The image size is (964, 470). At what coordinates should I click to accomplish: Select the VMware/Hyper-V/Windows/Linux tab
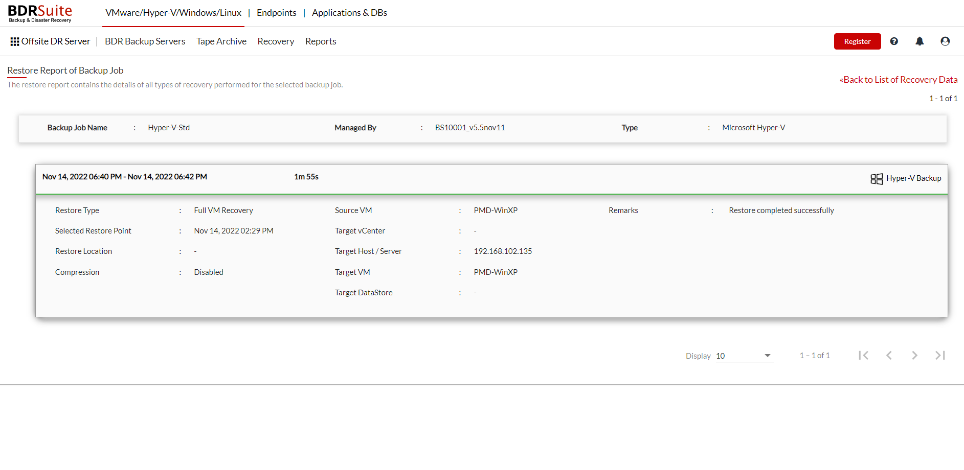[173, 13]
